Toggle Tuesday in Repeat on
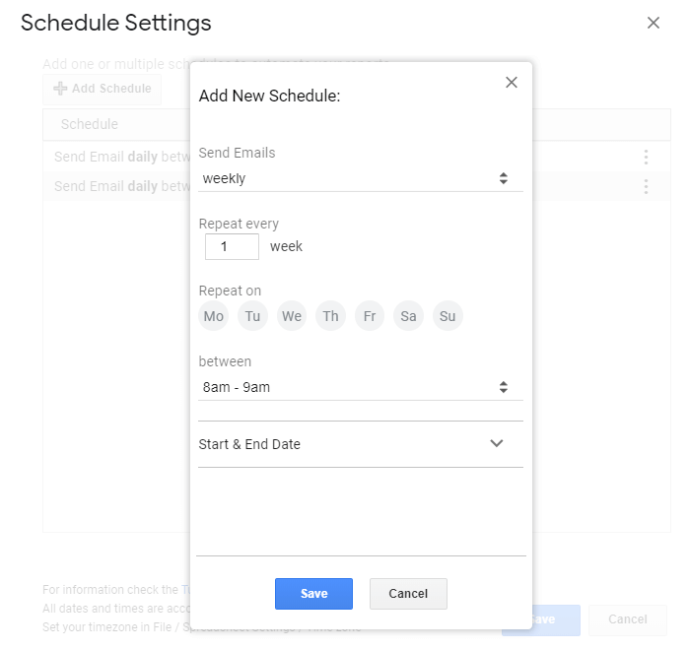689x650 pixels. pos(252,316)
